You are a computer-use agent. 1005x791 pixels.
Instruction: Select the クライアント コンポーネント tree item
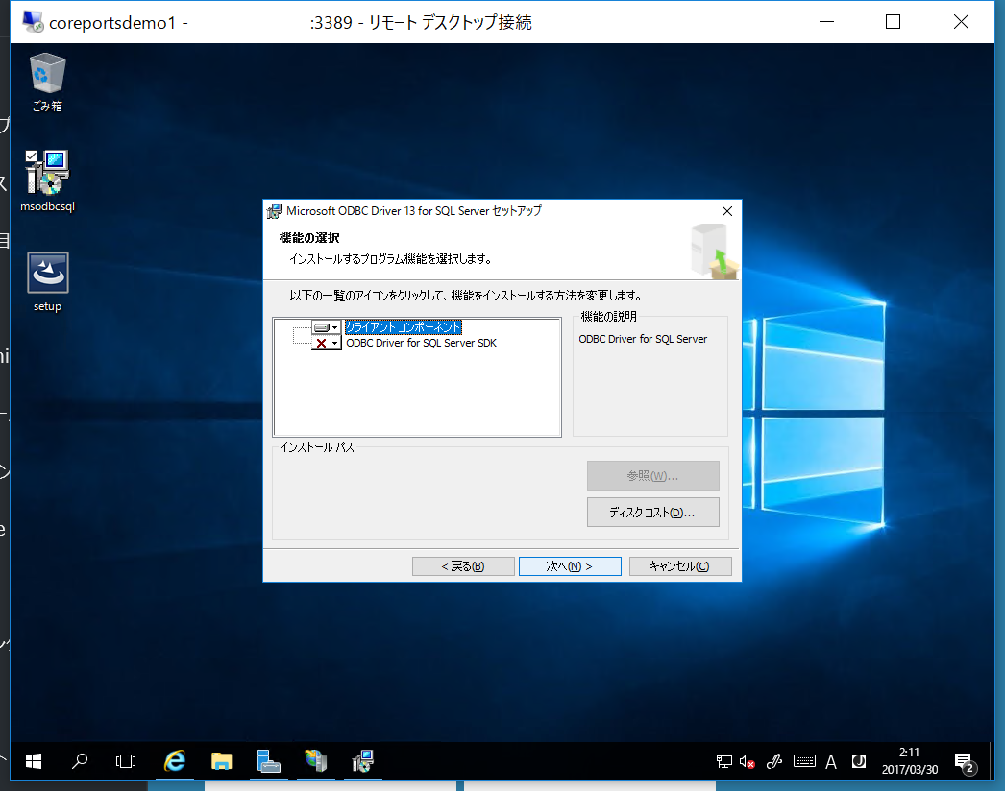tap(404, 327)
